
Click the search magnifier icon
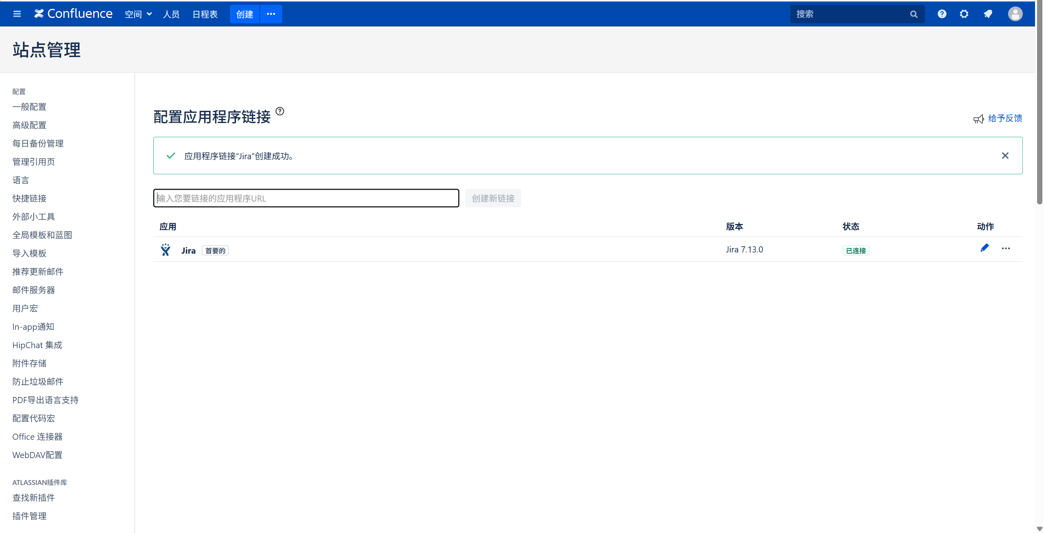click(x=914, y=14)
